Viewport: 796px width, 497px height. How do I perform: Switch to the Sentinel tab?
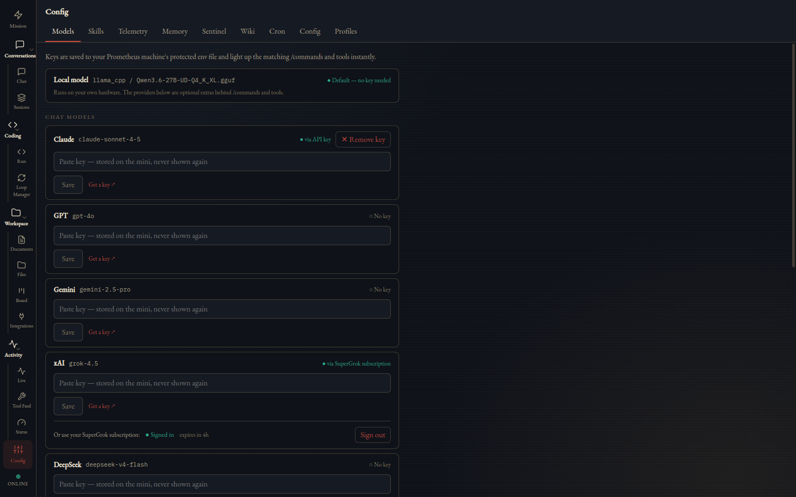(214, 31)
